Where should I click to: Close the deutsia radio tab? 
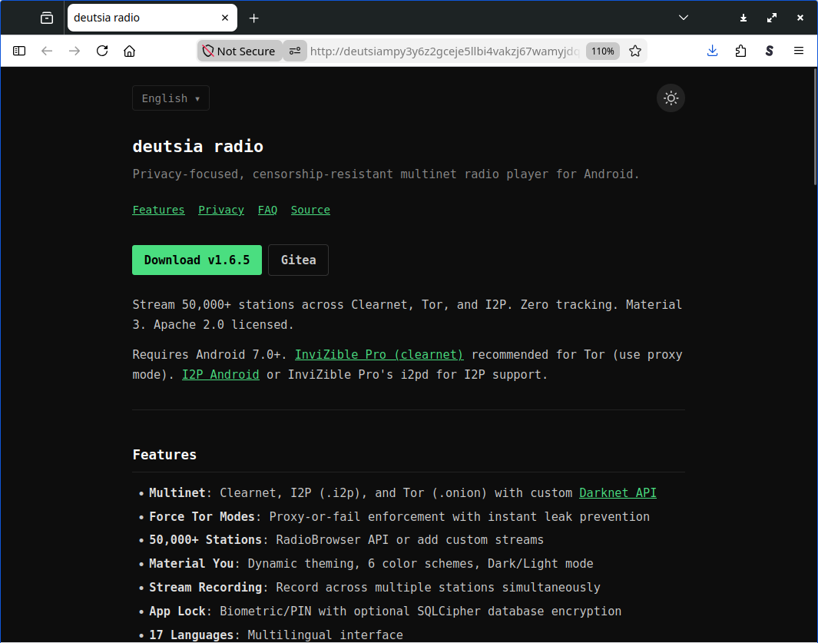pos(225,18)
